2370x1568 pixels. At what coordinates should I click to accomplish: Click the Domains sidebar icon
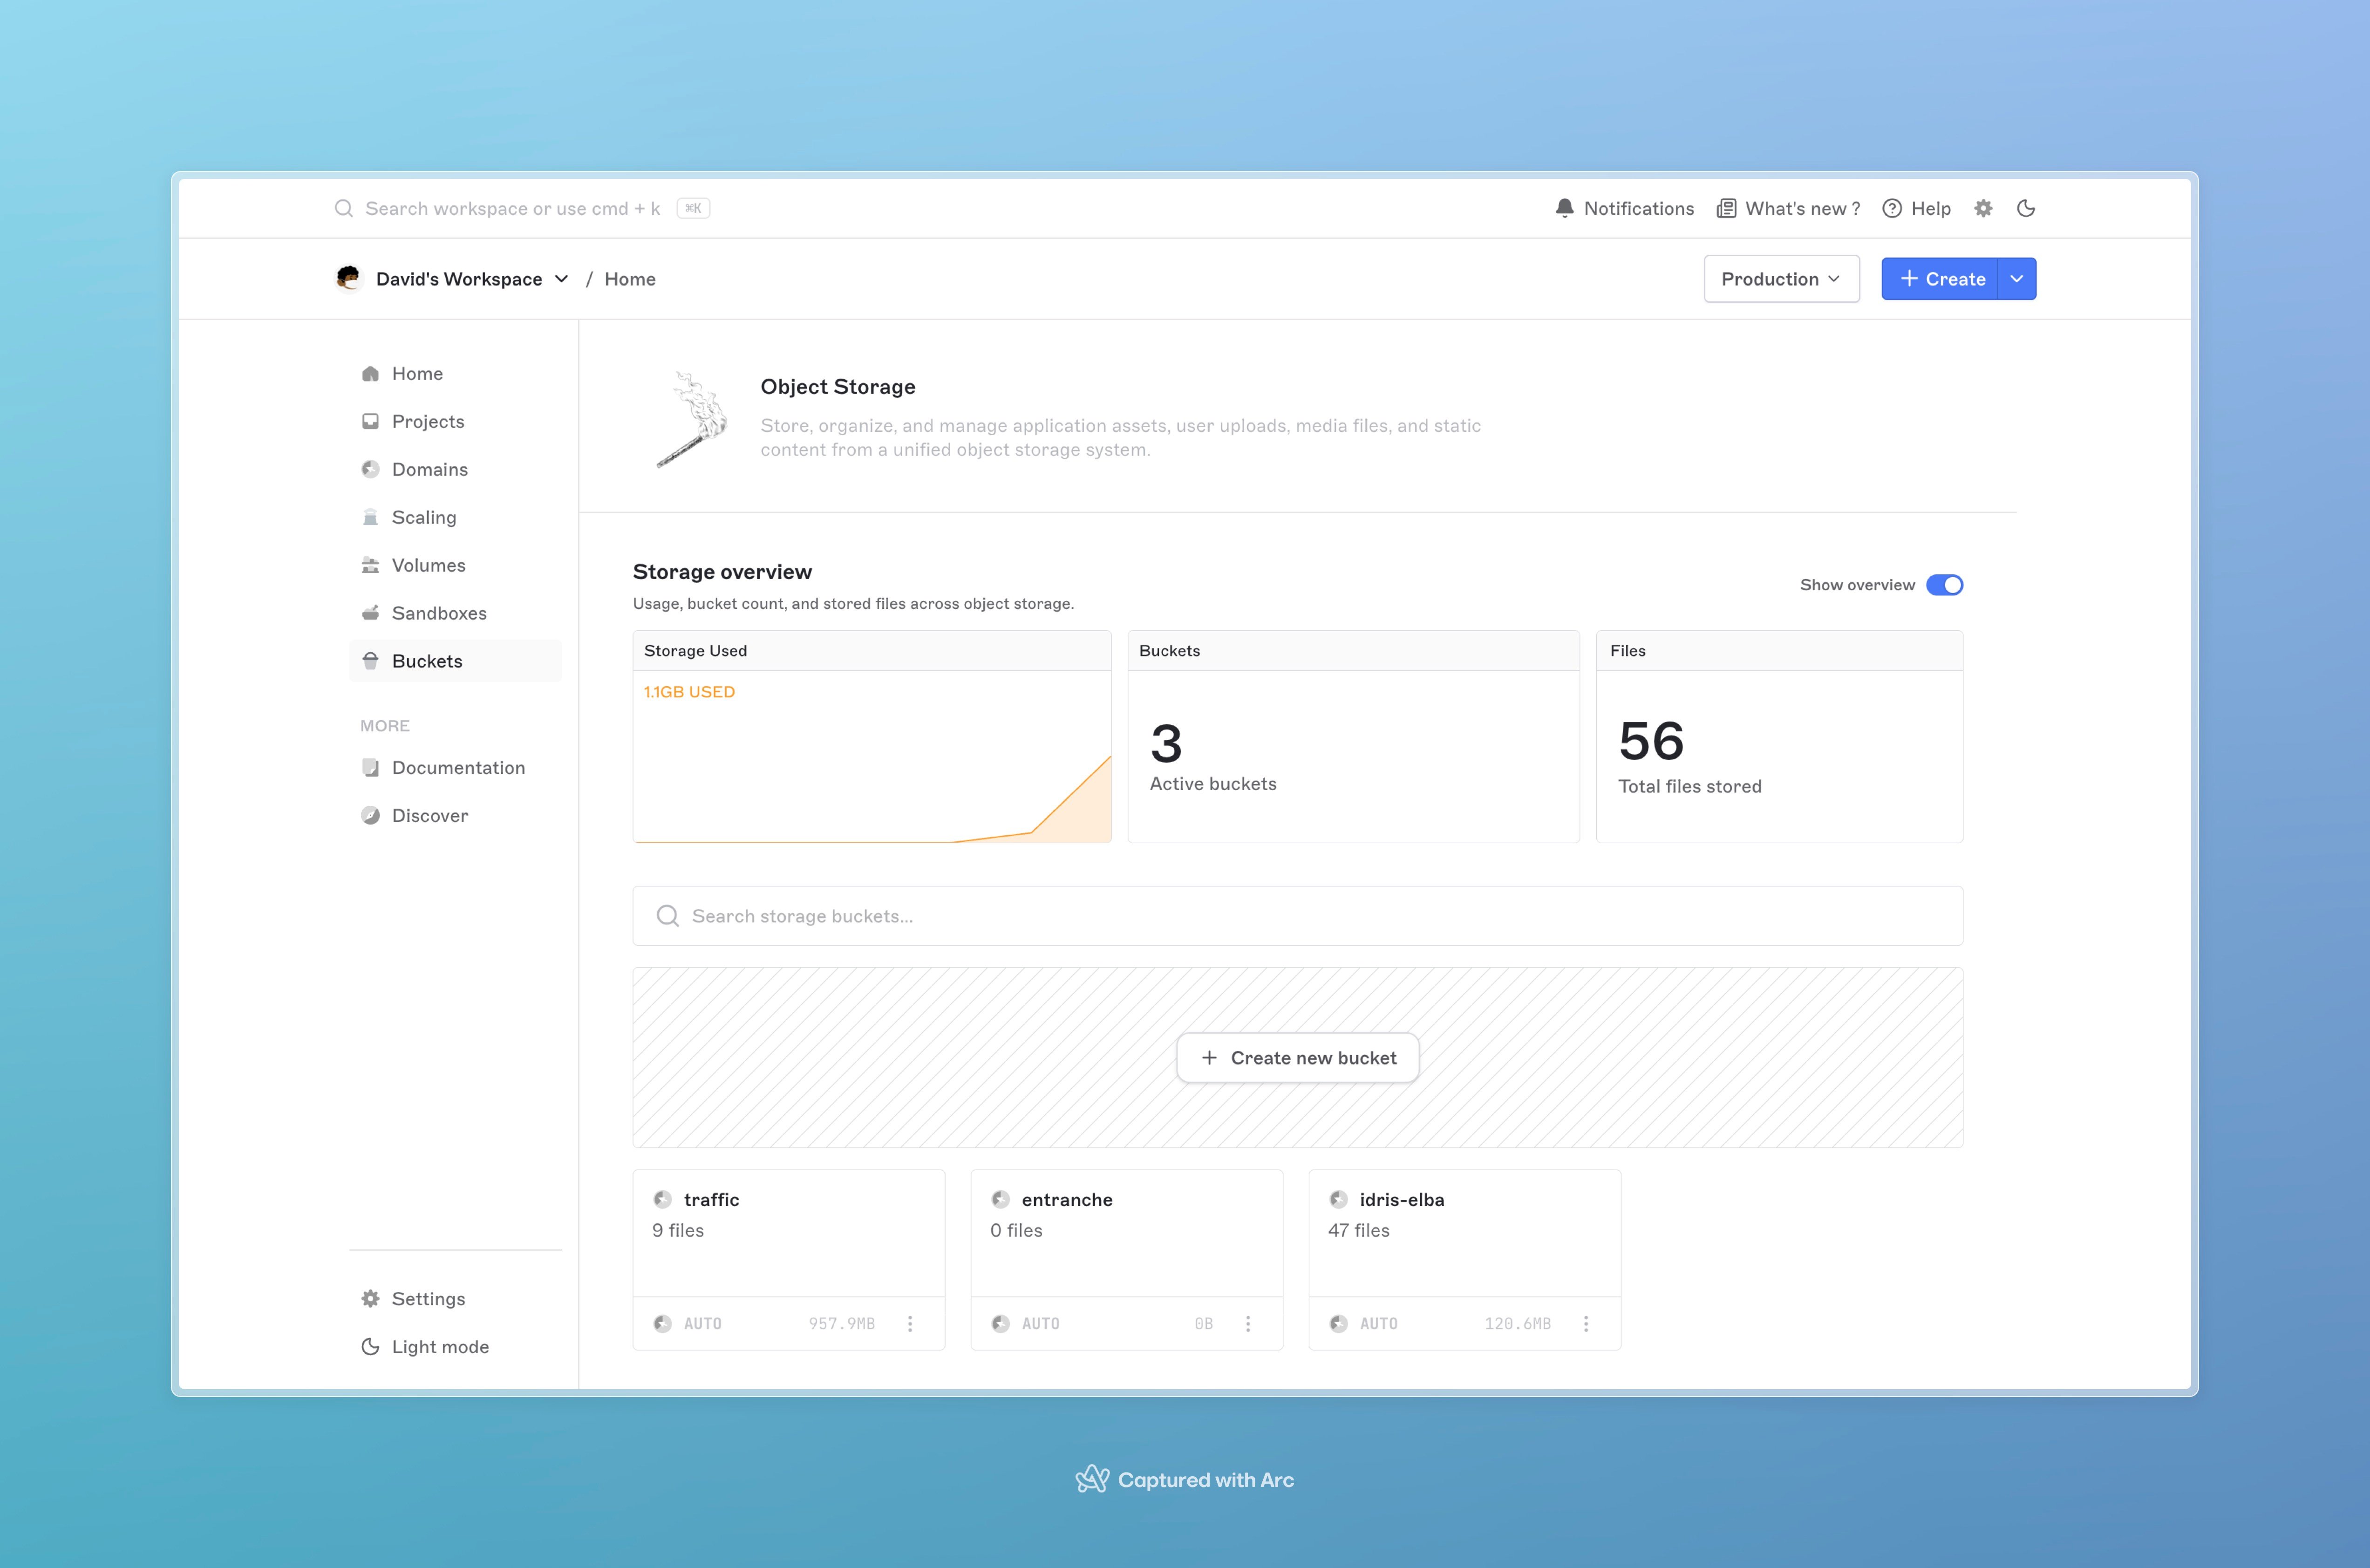(x=370, y=469)
